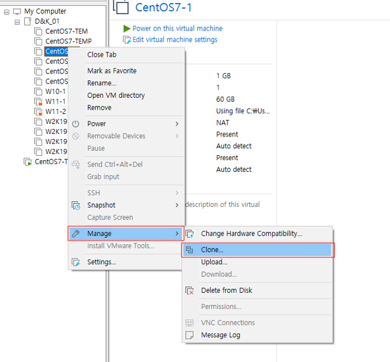The height and width of the screenshot is (362, 390).
Task: Click the Change Hardware Compatibility icon
Action: click(x=190, y=234)
